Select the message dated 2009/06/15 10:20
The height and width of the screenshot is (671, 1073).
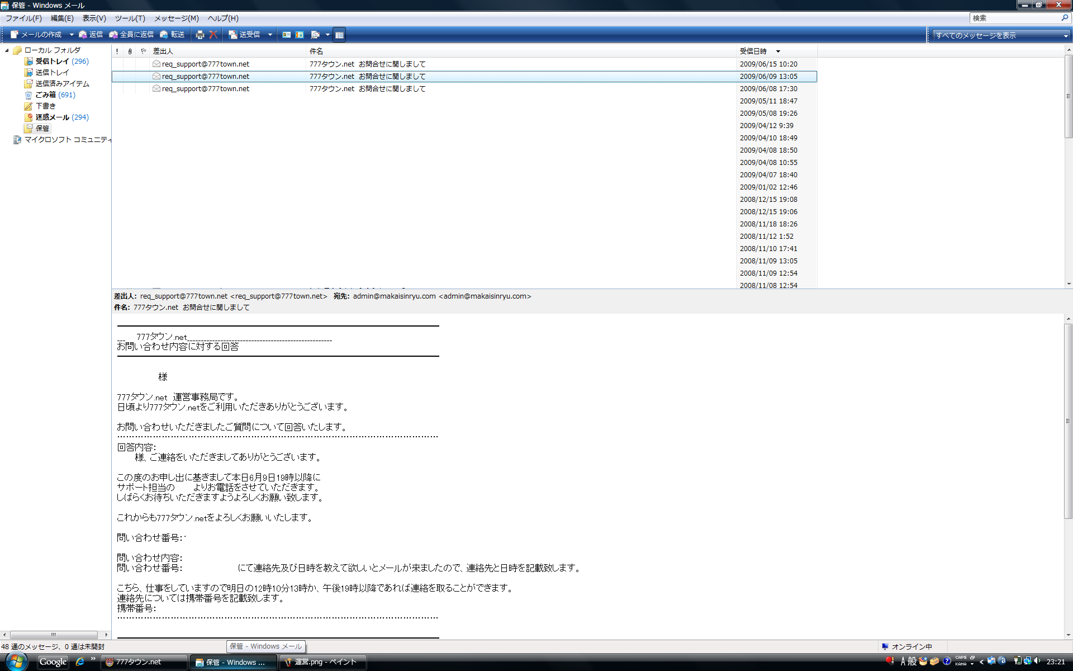click(464, 64)
